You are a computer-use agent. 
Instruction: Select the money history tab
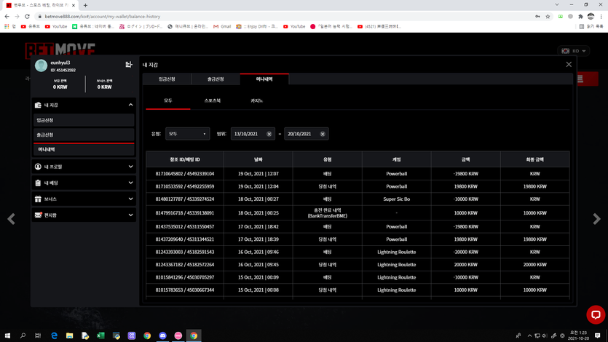point(264,79)
